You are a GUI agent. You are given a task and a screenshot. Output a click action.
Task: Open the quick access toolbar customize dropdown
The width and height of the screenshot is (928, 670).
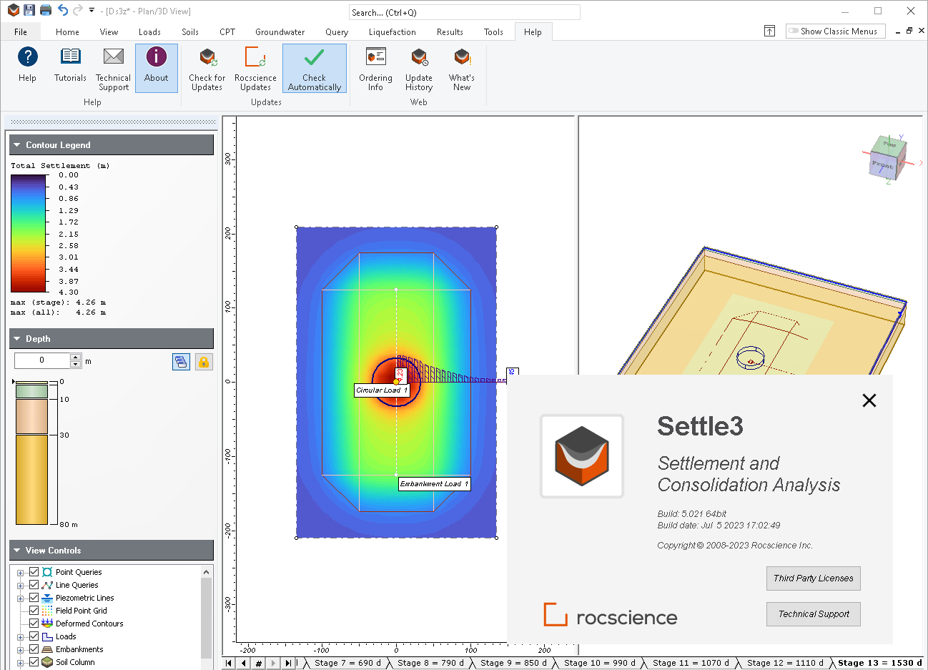click(92, 11)
